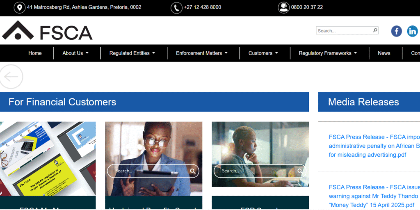Open the Regulatory Frameworks dropdown

click(x=328, y=53)
